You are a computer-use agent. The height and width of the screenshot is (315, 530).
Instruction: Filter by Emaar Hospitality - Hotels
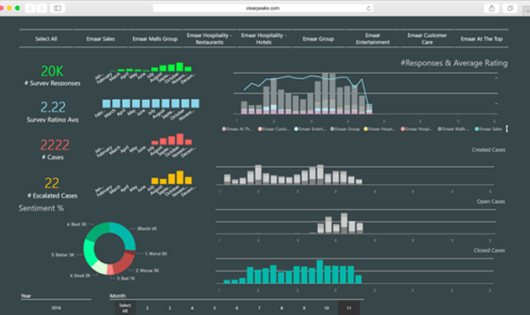point(263,39)
